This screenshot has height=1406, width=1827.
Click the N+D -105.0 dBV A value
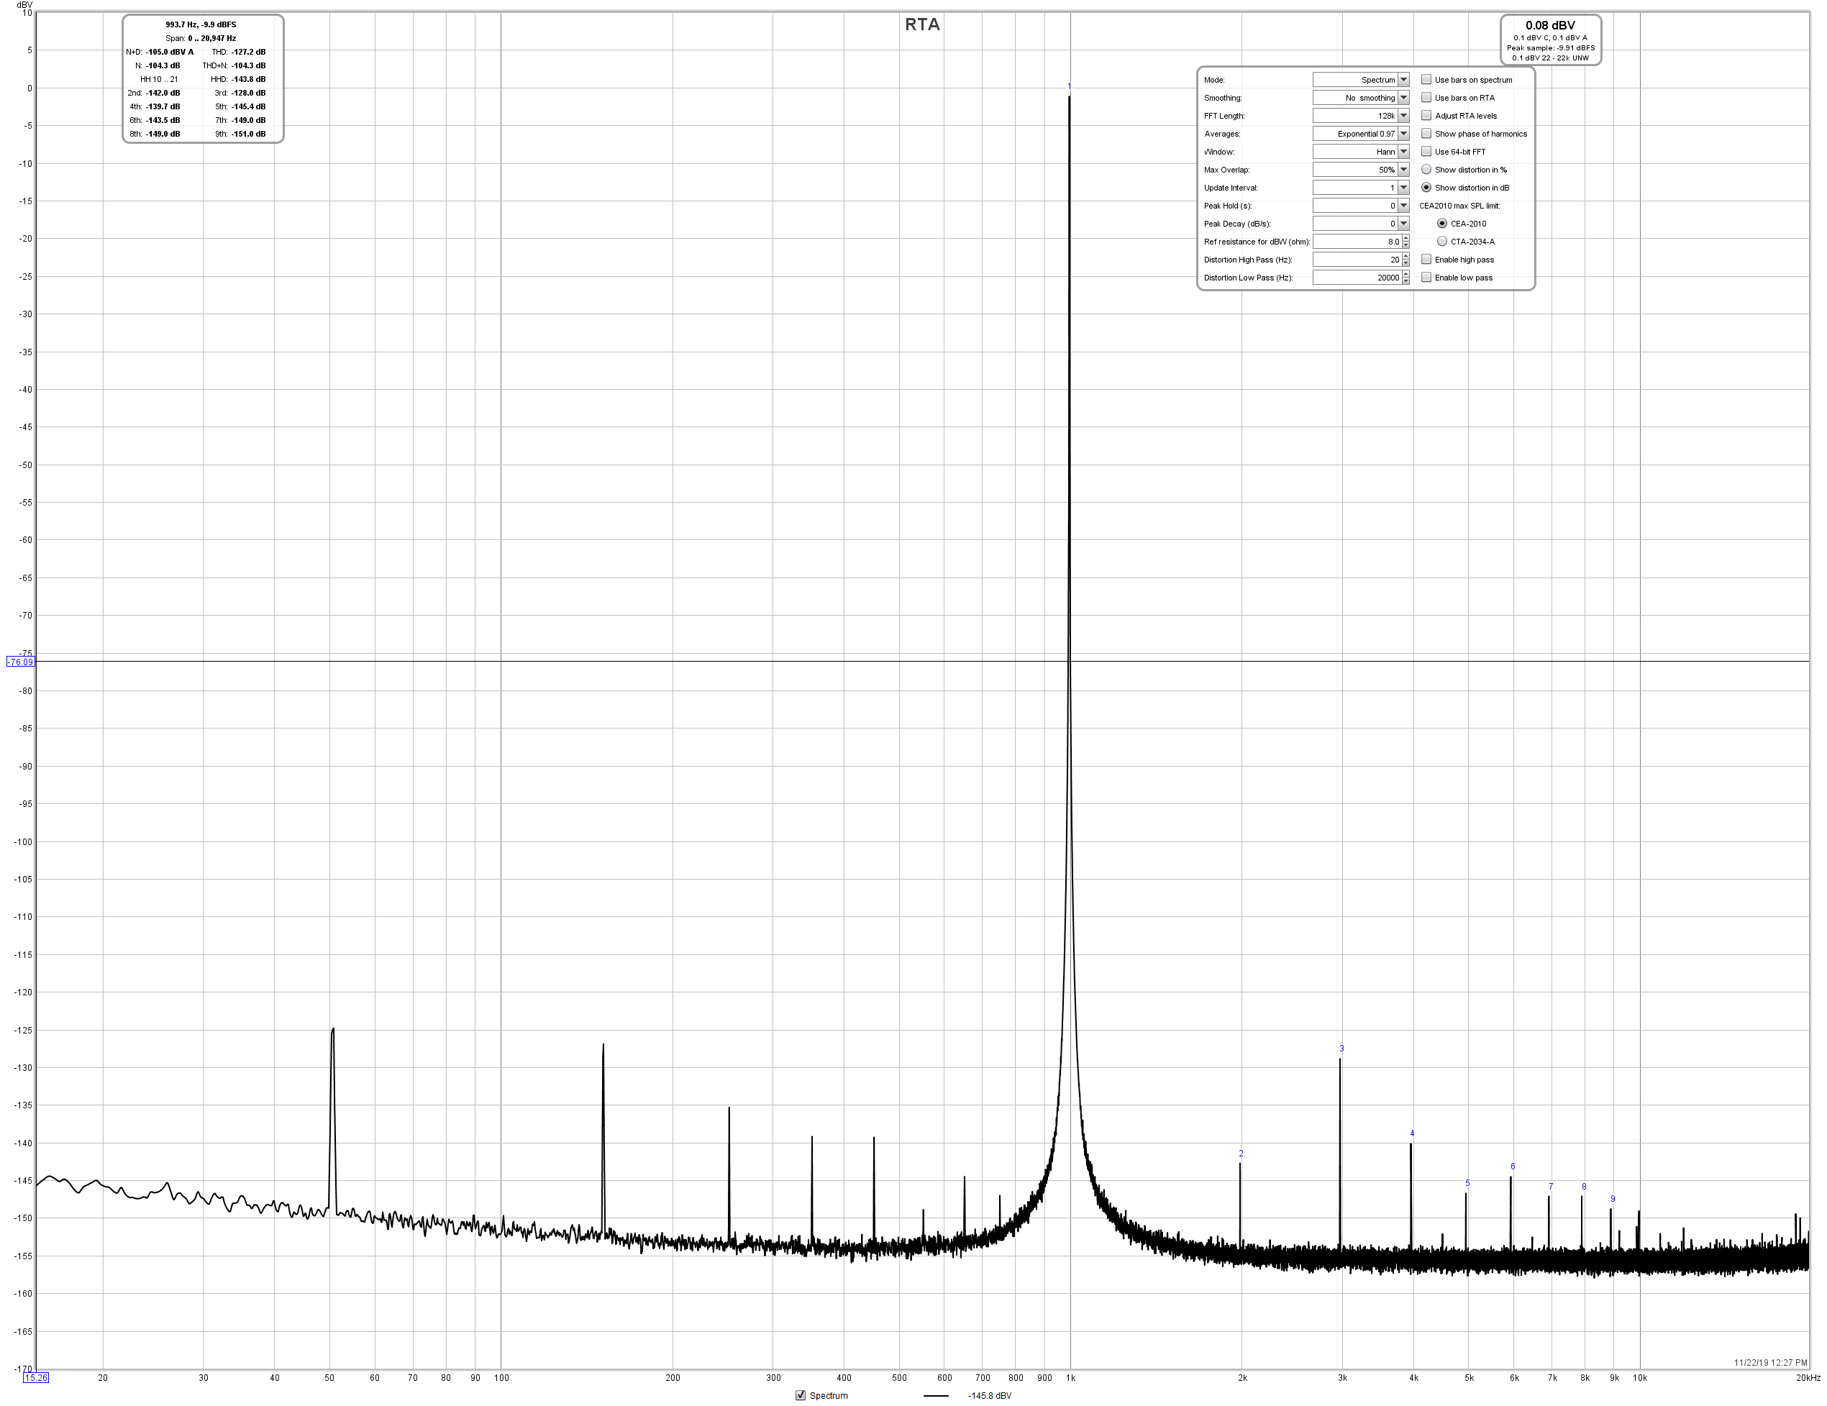[x=170, y=52]
